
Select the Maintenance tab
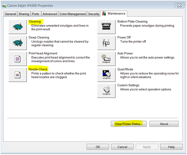(114, 14)
